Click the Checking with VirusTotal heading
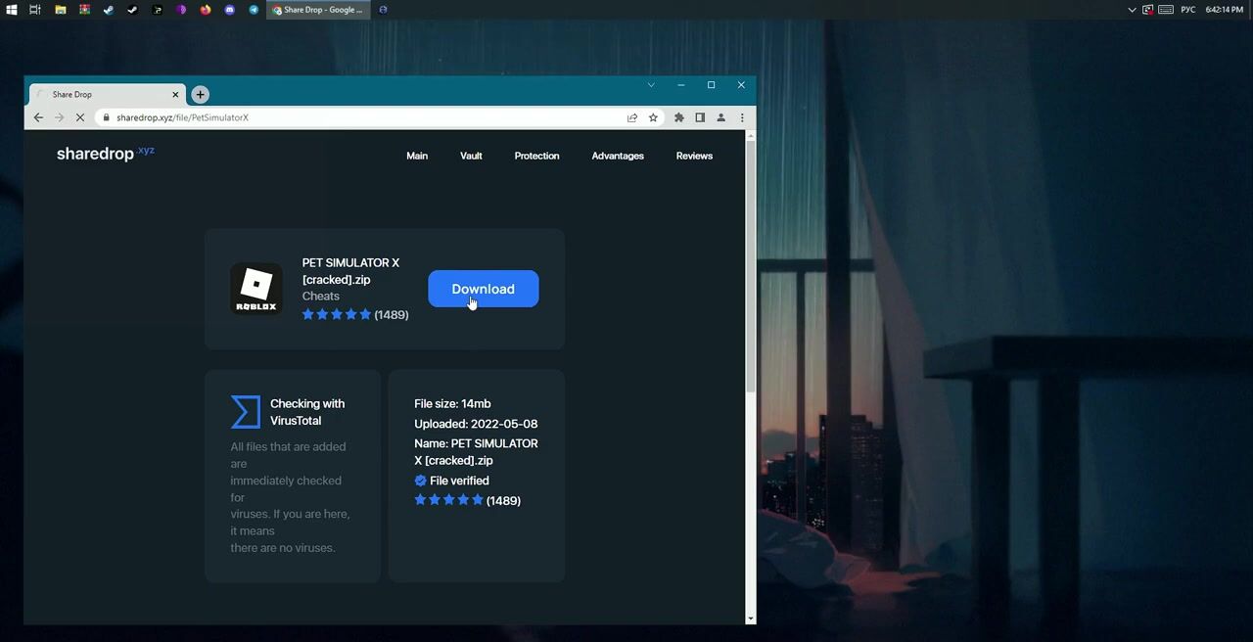Viewport: 1253px width, 642px height. point(307,412)
